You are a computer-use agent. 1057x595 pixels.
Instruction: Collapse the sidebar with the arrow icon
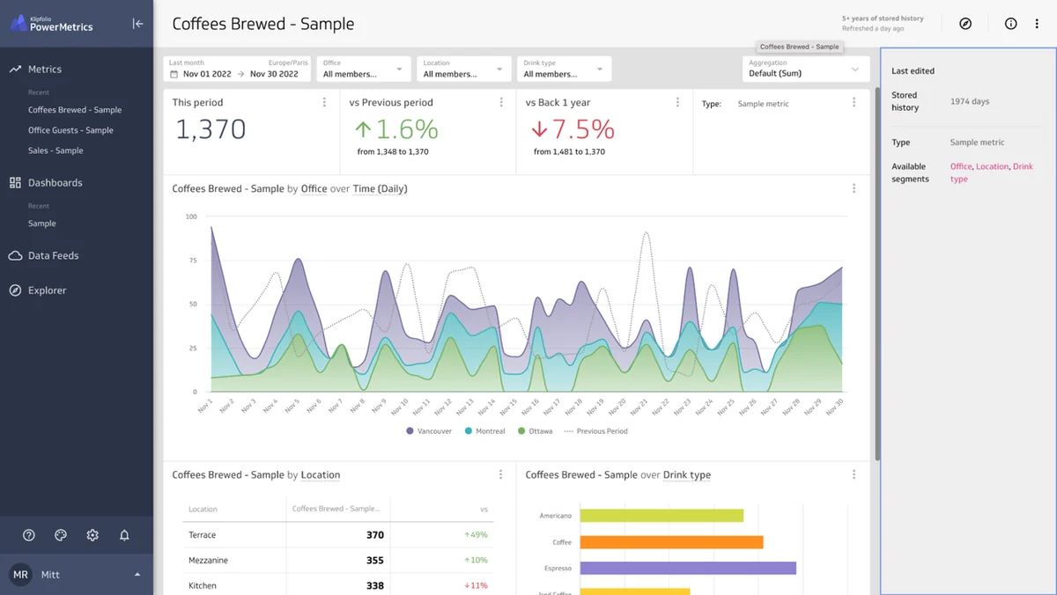point(137,24)
